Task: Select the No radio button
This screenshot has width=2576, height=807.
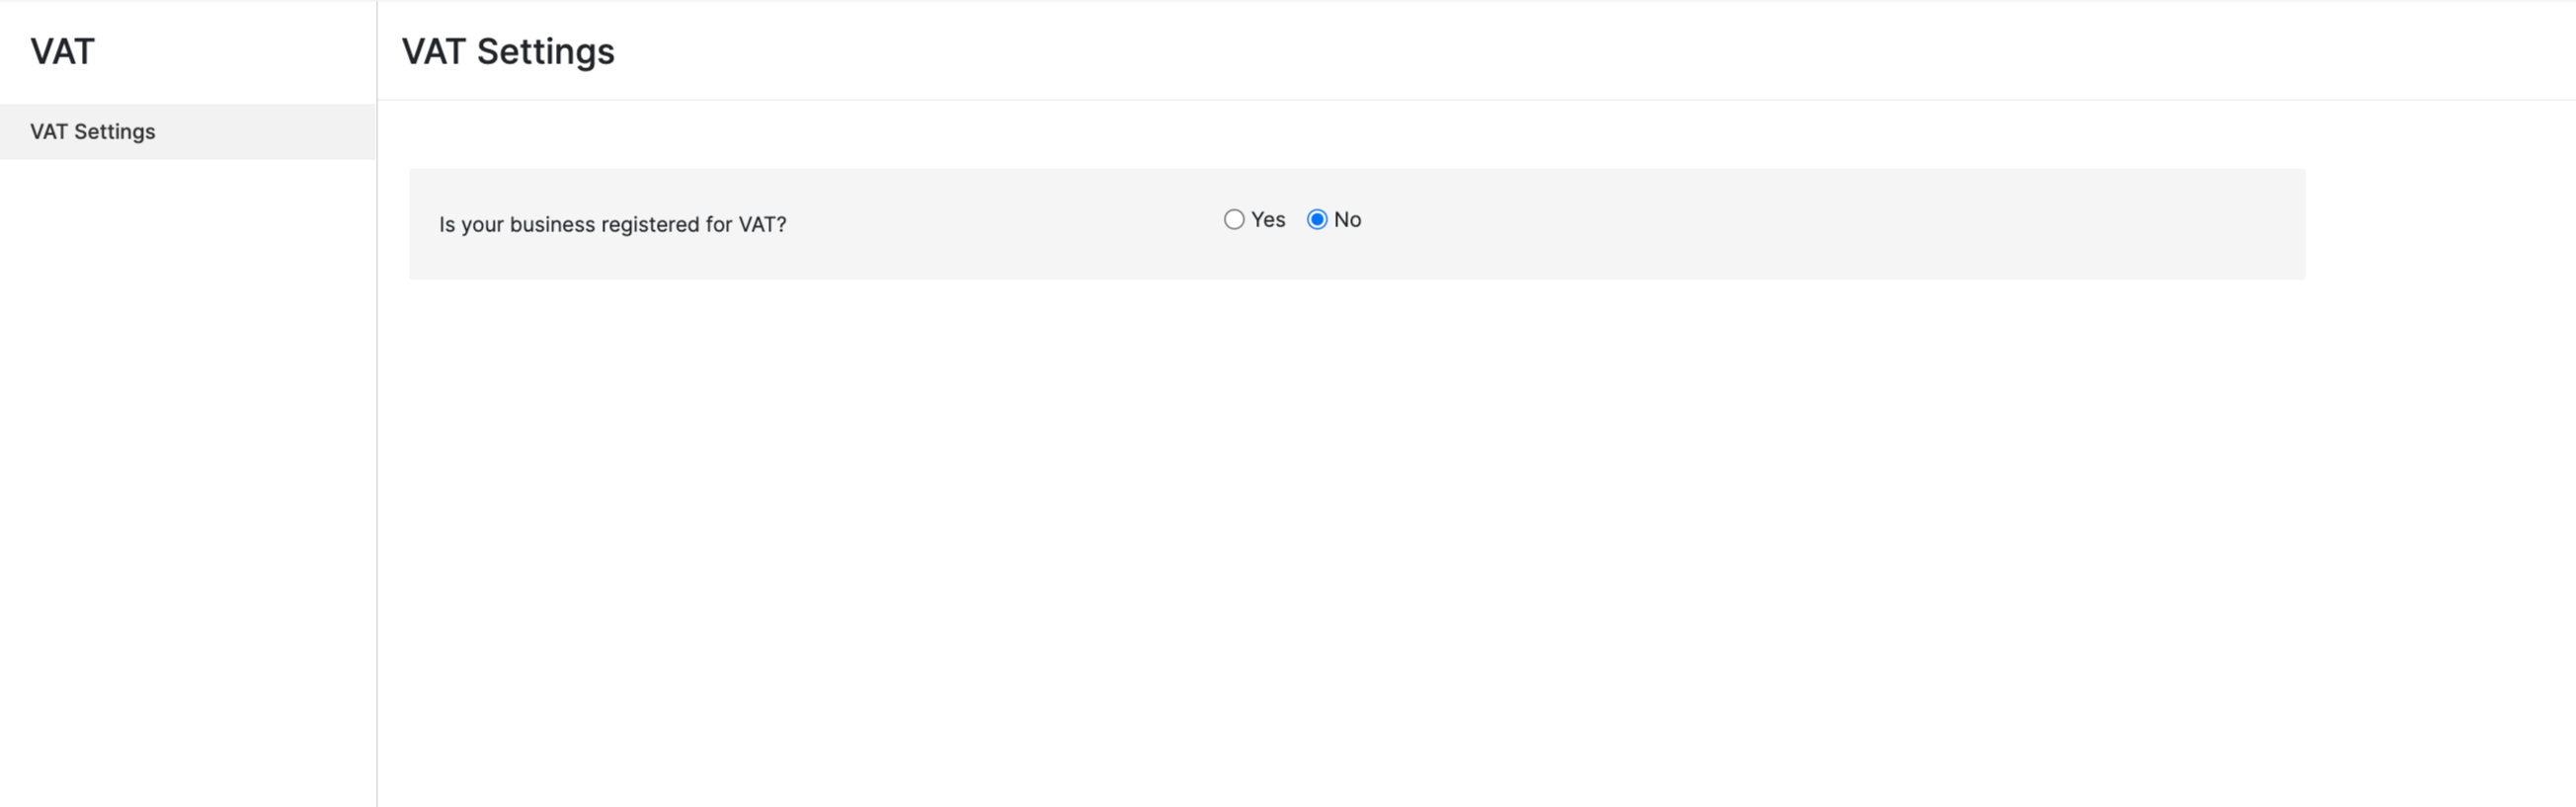Action: (1317, 219)
